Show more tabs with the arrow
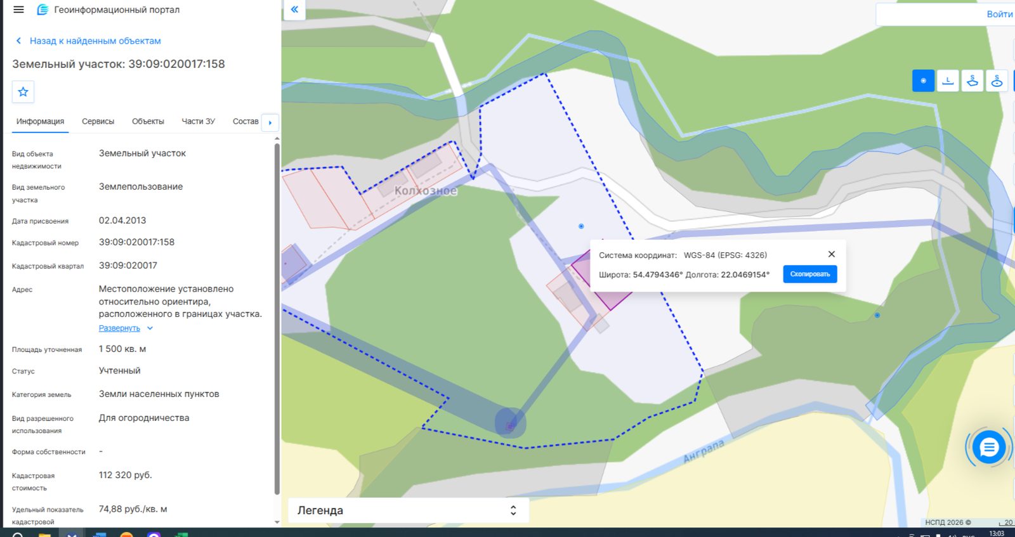 point(270,122)
